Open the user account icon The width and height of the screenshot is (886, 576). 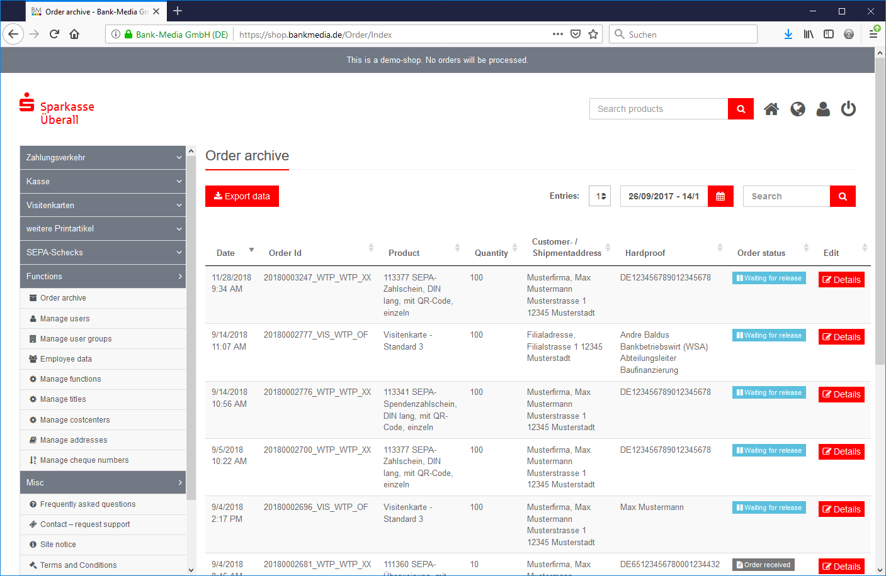(x=823, y=109)
